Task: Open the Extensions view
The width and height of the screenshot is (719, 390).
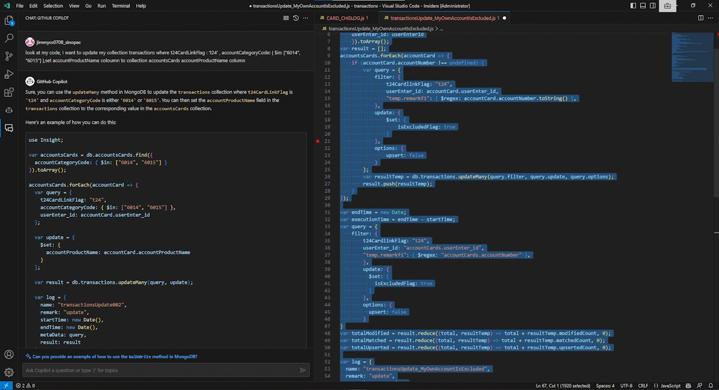Action: click(9, 92)
